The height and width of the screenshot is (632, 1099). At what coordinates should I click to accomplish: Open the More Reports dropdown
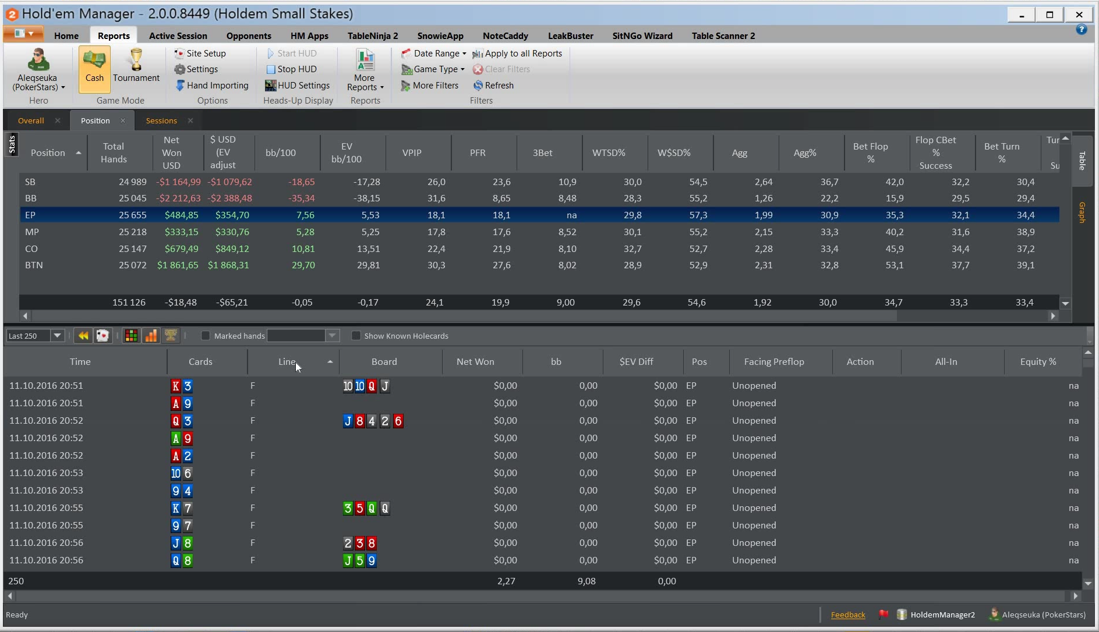(x=365, y=70)
